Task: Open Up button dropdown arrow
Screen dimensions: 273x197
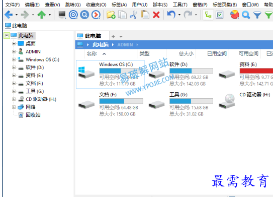Action: (50, 15)
